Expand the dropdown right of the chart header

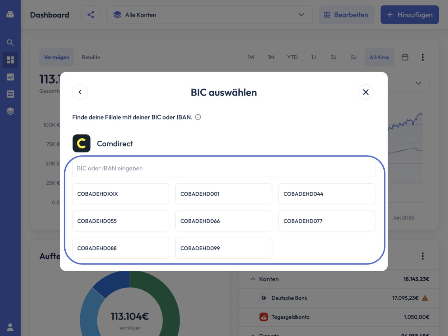(418, 83)
